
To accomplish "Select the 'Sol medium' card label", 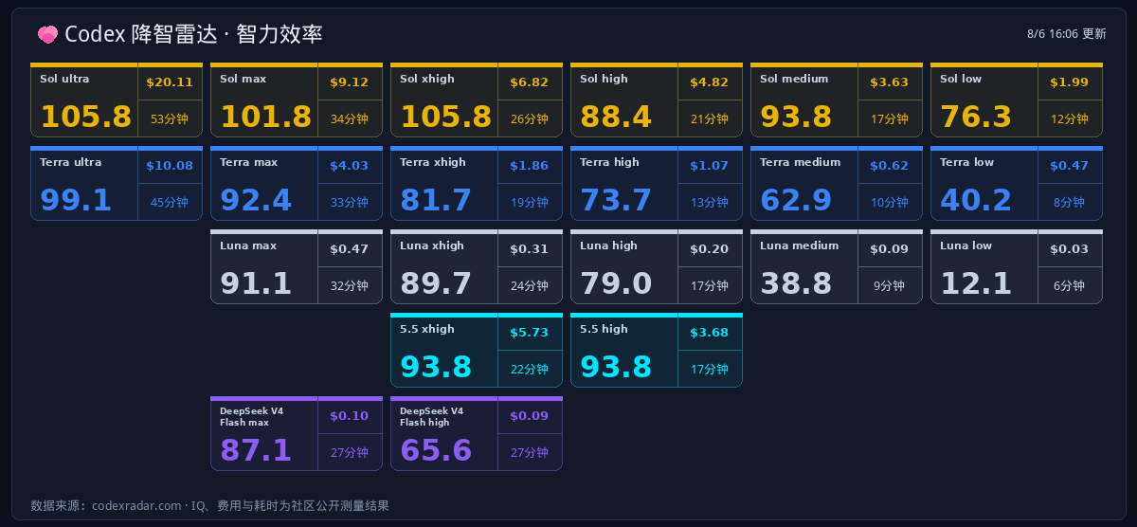I will (794, 79).
